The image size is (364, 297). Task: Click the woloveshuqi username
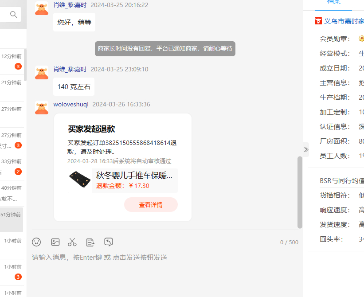point(71,104)
